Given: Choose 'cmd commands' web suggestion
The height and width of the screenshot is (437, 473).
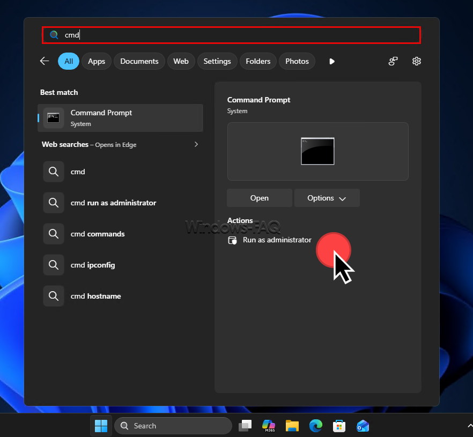Looking at the screenshot, I should [x=120, y=234].
